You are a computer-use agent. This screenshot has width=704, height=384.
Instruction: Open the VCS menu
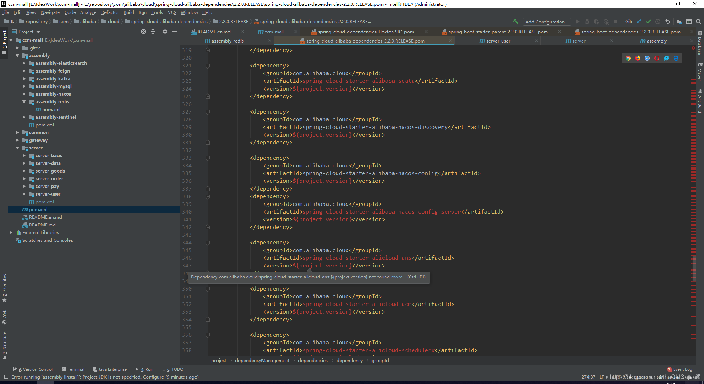coord(172,12)
